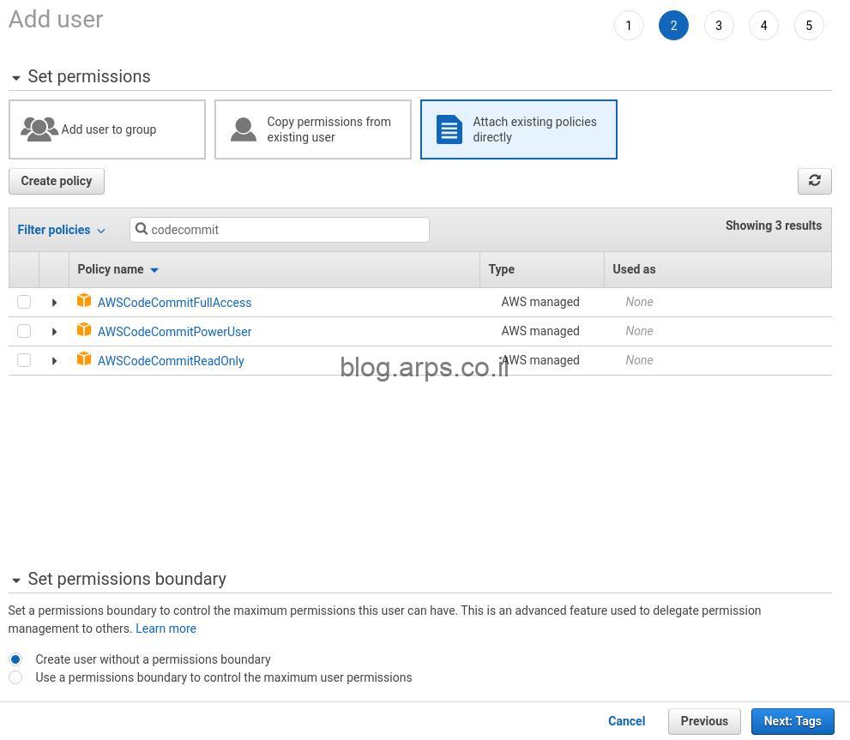Click the document icon in Attach existing policies
850x740 pixels.
[449, 129]
